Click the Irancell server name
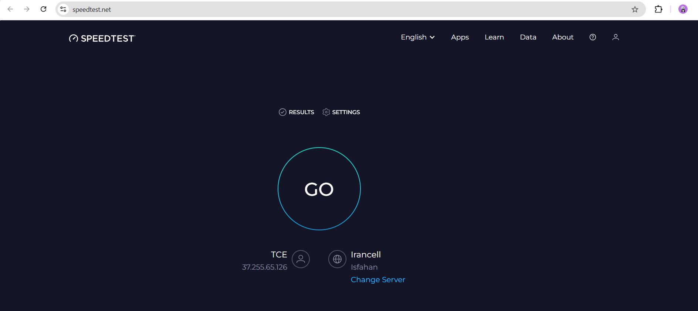 (x=366, y=254)
